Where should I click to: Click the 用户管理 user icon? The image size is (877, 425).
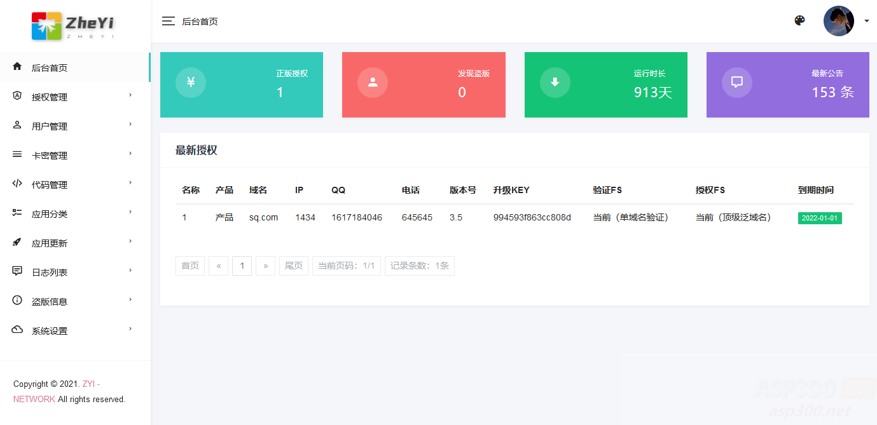tap(17, 125)
